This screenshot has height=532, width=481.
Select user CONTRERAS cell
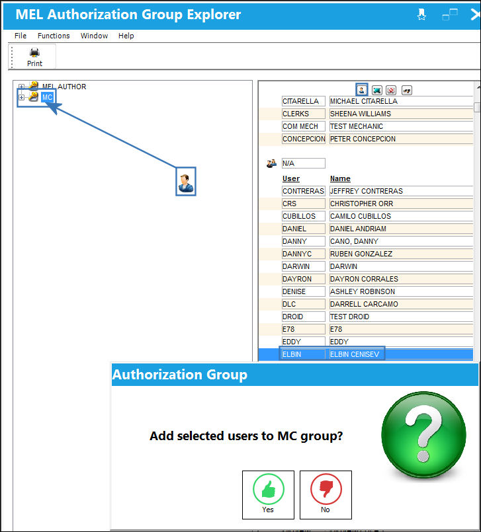click(x=303, y=191)
